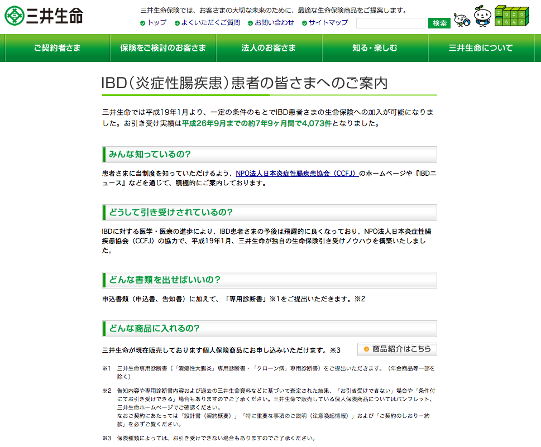The image size is (541, 447).
Task: Click the green text 平成26年9月までの約7年9ヶ月間で4,073件
Action: (x=257, y=123)
